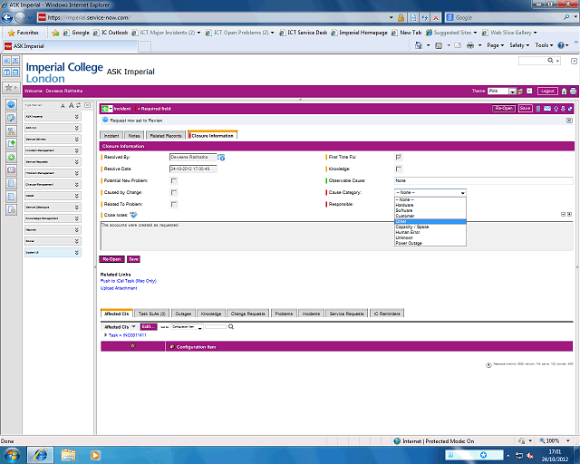Click the spell check icon near Close notes
This screenshot has width=580, height=464.
pos(134,215)
